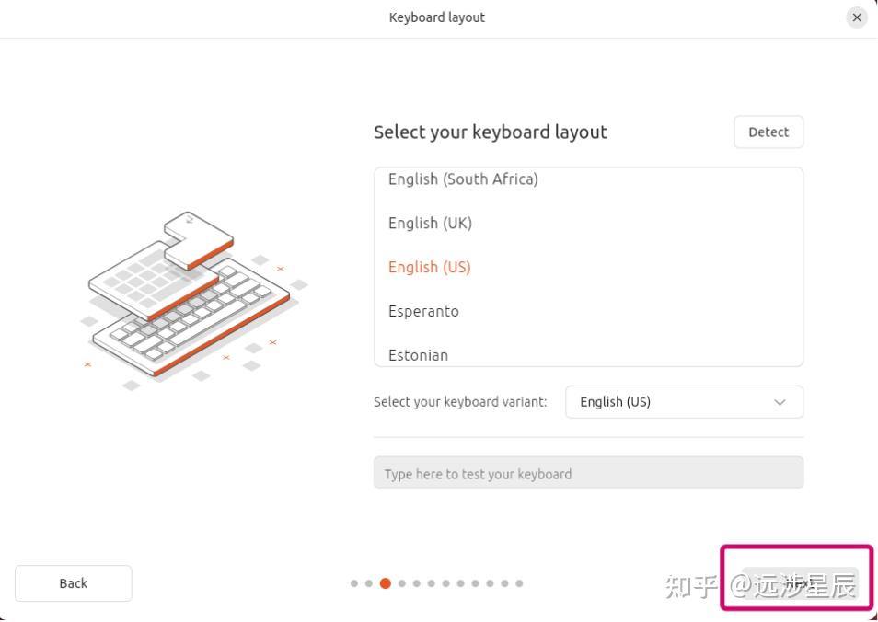Click the "Keyboard layout" window title

(436, 17)
